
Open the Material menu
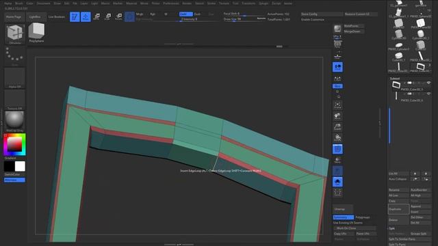pos(131,3)
